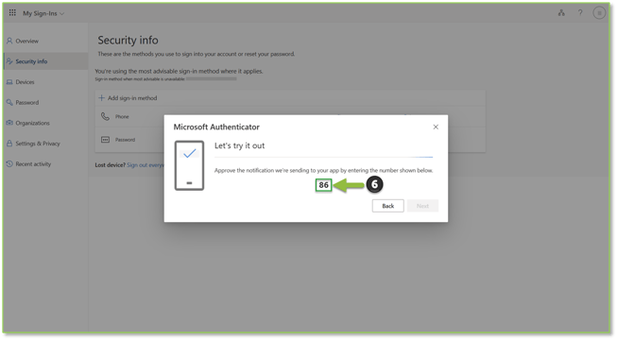The image size is (617, 340).
Task: Open the organization chart icon in header
Action: 561,13
